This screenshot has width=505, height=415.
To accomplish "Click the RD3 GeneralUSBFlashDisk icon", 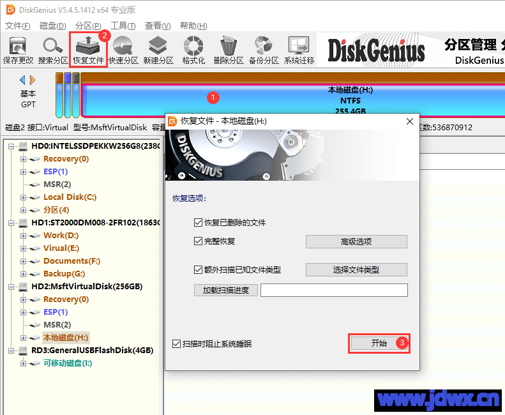I will pyautogui.click(x=23, y=351).
